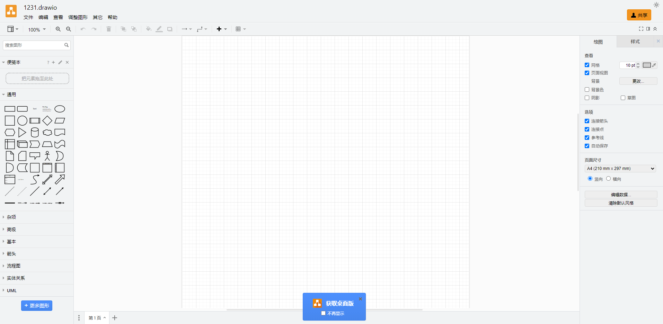Switch appearance with the sun icon
The height and width of the screenshot is (324, 663).
click(x=656, y=5)
